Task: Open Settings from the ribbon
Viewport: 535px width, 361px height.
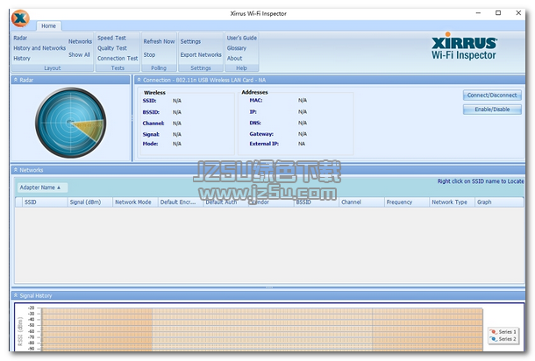Action: coord(190,41)
